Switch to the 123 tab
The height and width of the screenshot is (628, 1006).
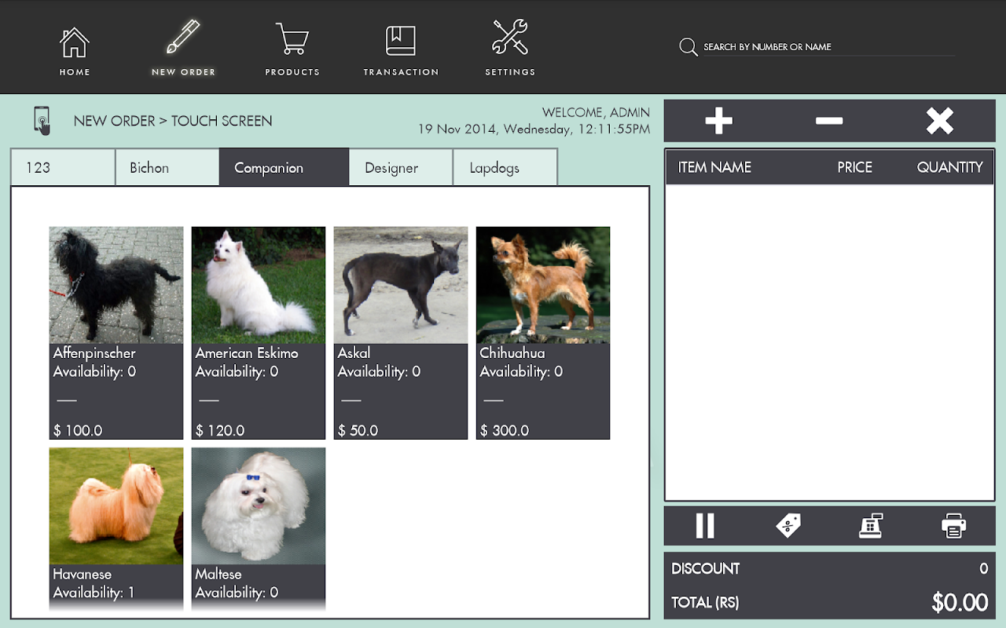[63, 167]
